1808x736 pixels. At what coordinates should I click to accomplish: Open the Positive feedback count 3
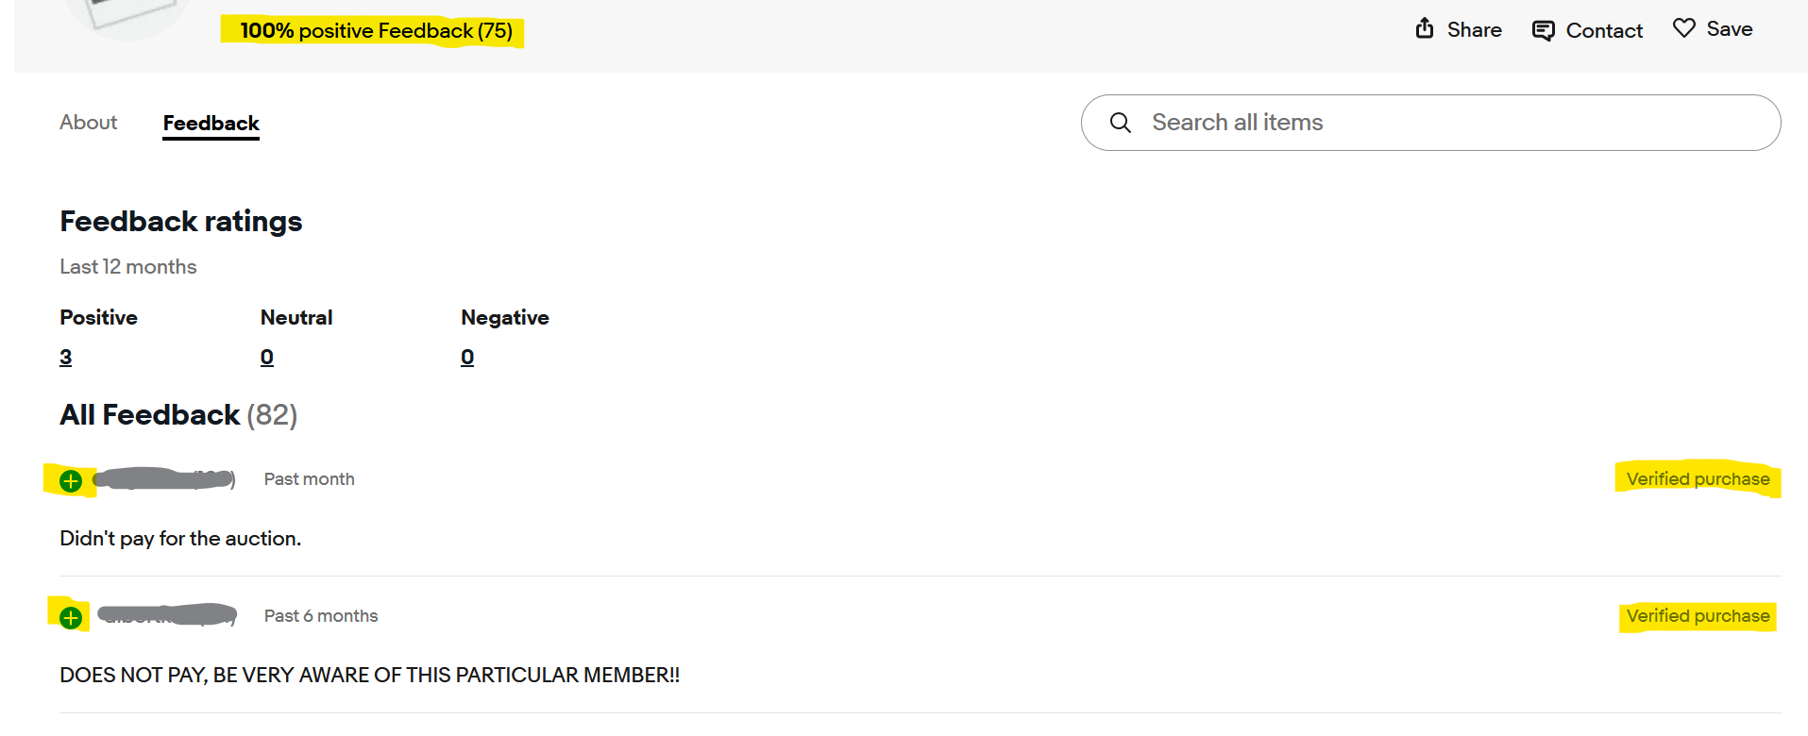[x=65, y=358]
